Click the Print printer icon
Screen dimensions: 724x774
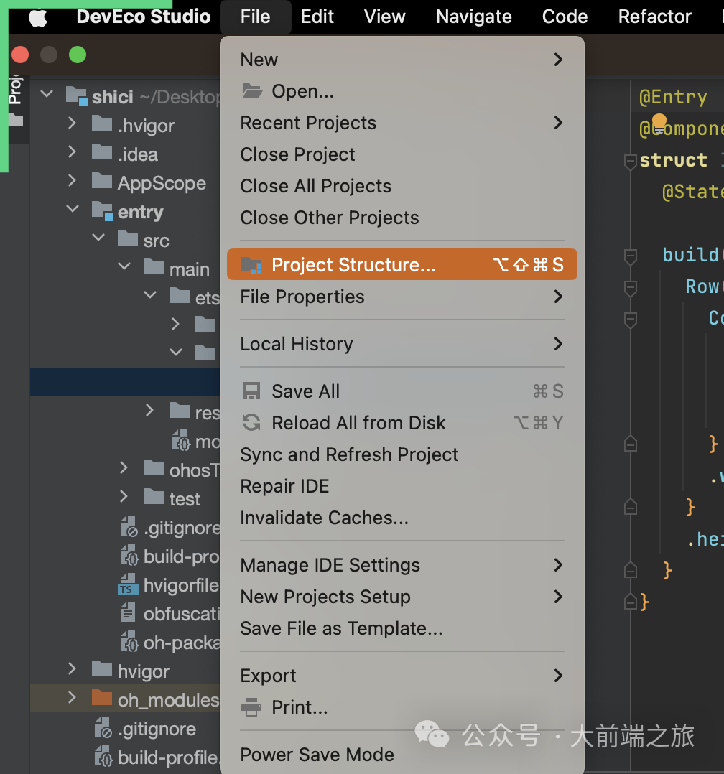click(x=251, y=707)
